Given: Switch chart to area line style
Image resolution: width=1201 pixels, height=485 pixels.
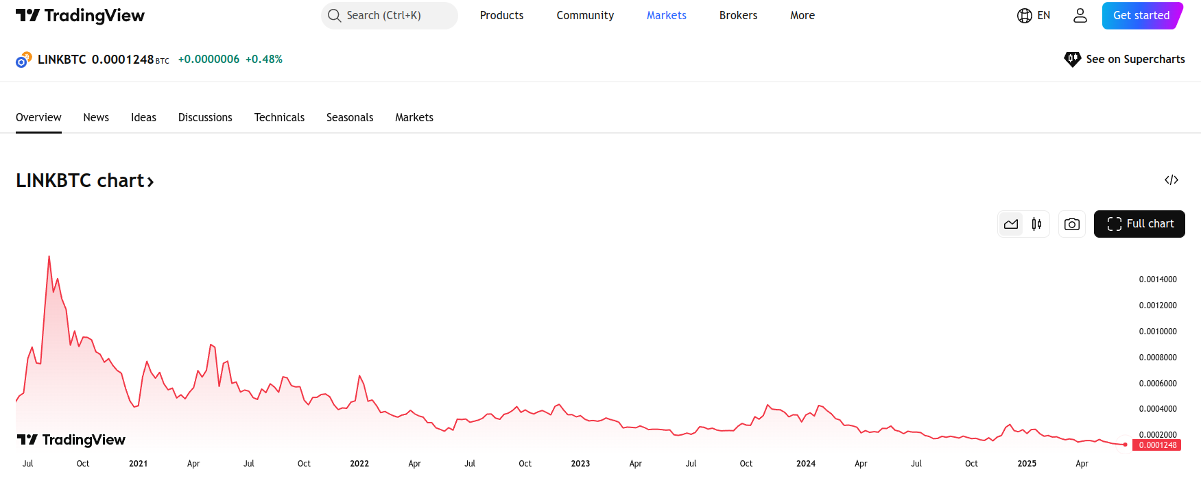Looking at the screenshot, I should click(1011, 224).
